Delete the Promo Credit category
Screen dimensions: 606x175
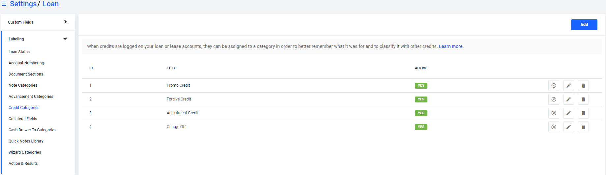coord(583,86)
